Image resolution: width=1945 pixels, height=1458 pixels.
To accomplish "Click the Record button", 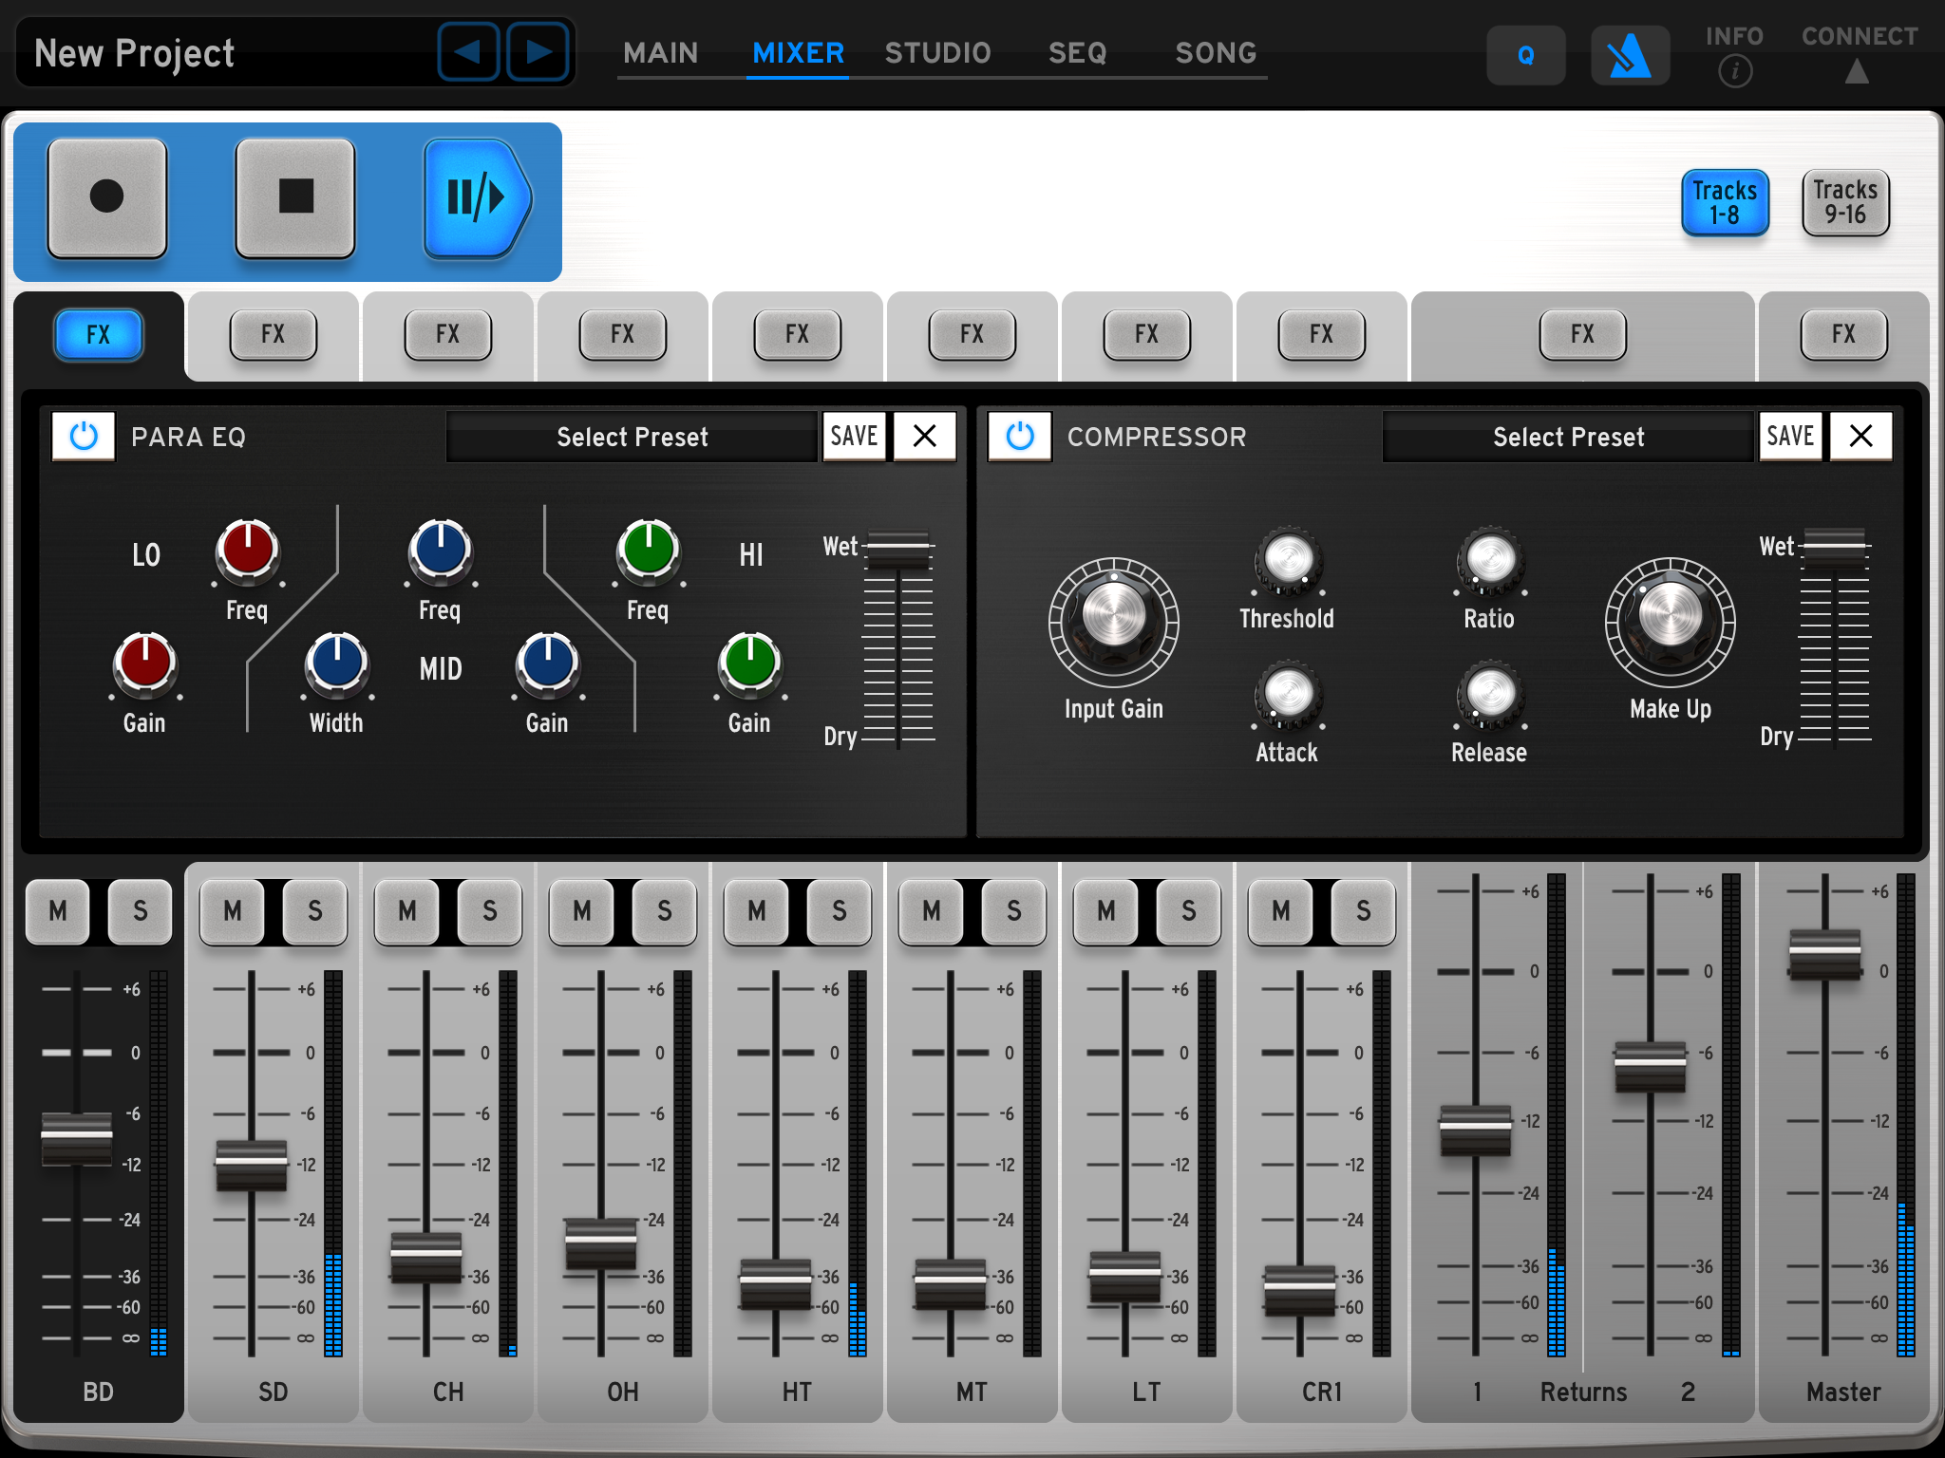I will coord(107,197).
